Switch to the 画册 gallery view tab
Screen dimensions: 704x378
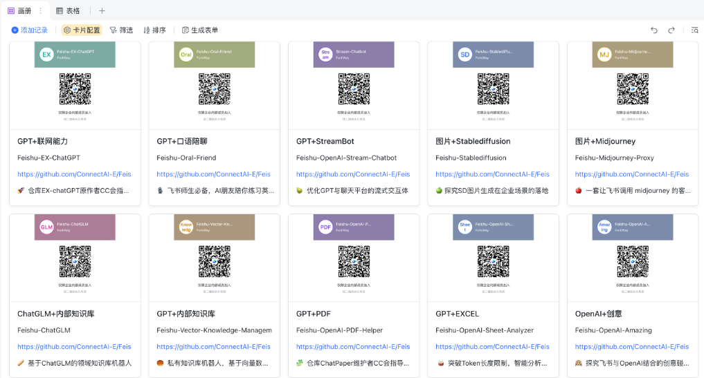coord(20,11)
